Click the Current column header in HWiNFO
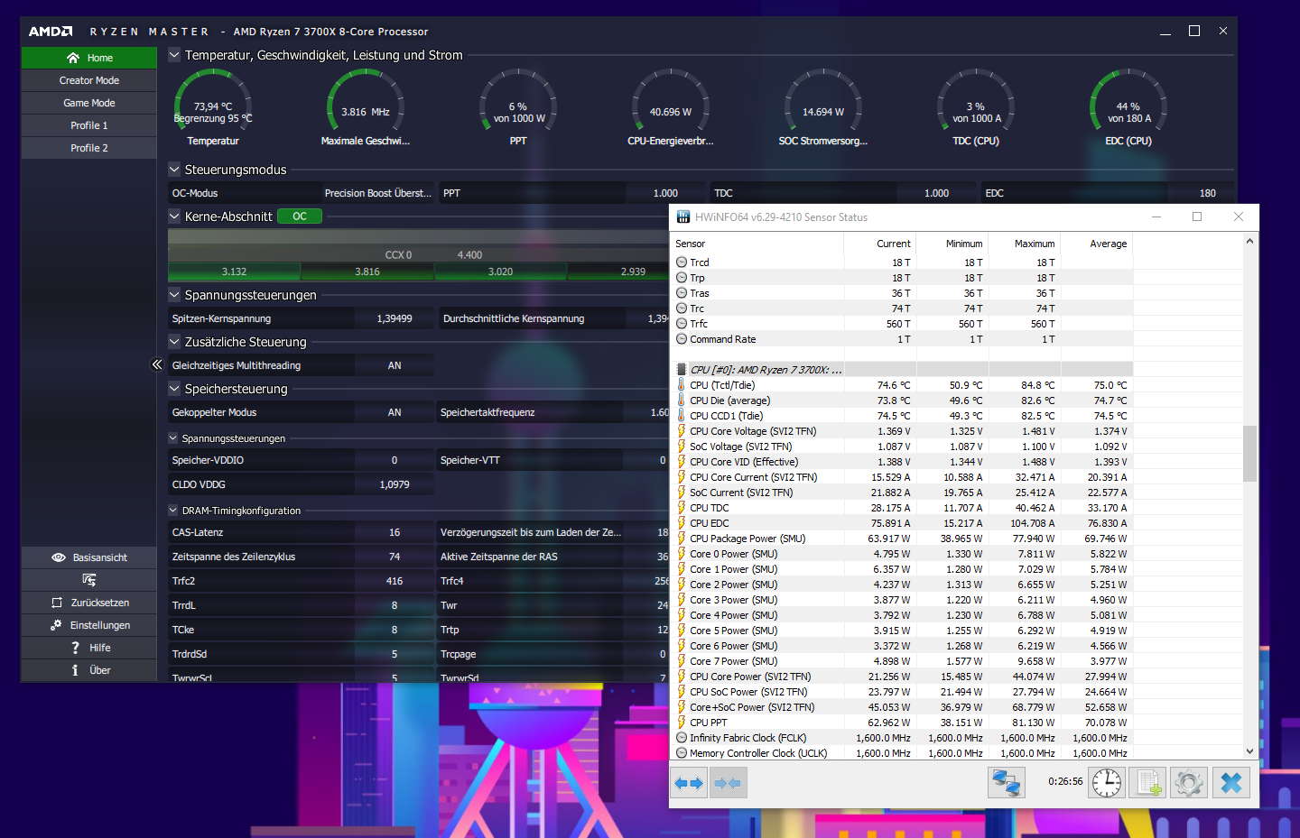This screenshot has height=838, width=1300. (894, 244)
